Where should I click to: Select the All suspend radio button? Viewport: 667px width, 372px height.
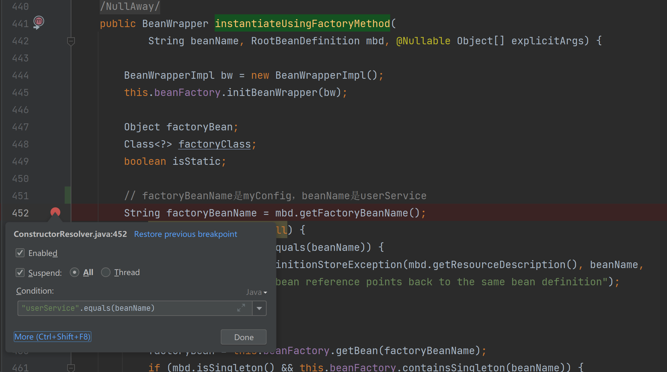point(75,272)
